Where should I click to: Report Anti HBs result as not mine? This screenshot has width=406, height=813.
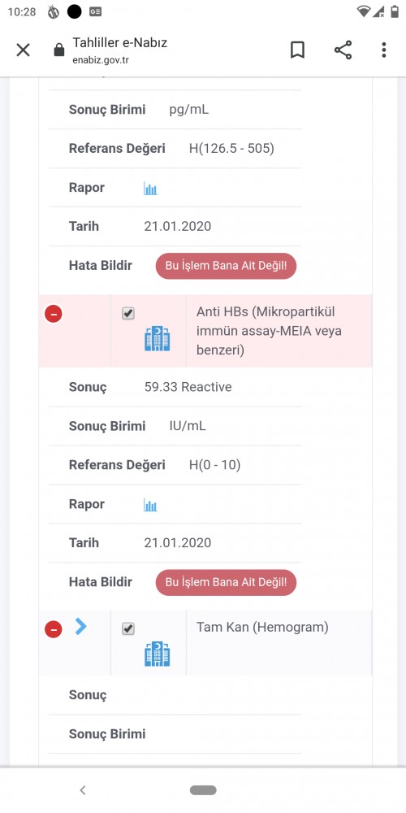(226, 582)
